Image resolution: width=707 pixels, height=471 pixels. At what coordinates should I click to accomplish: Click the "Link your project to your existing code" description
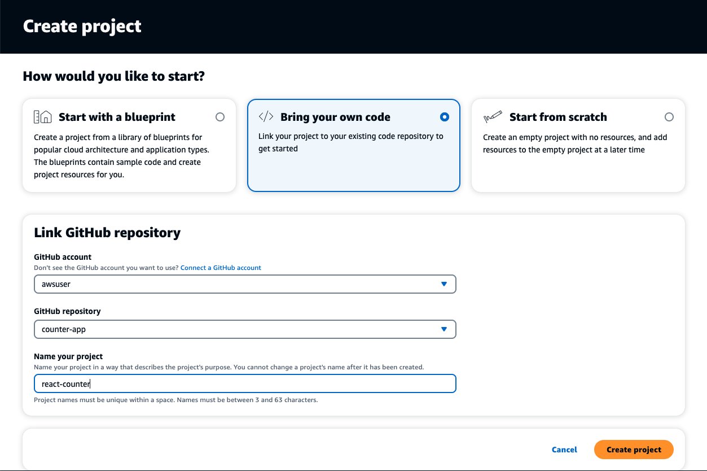[x=351, y=142]
